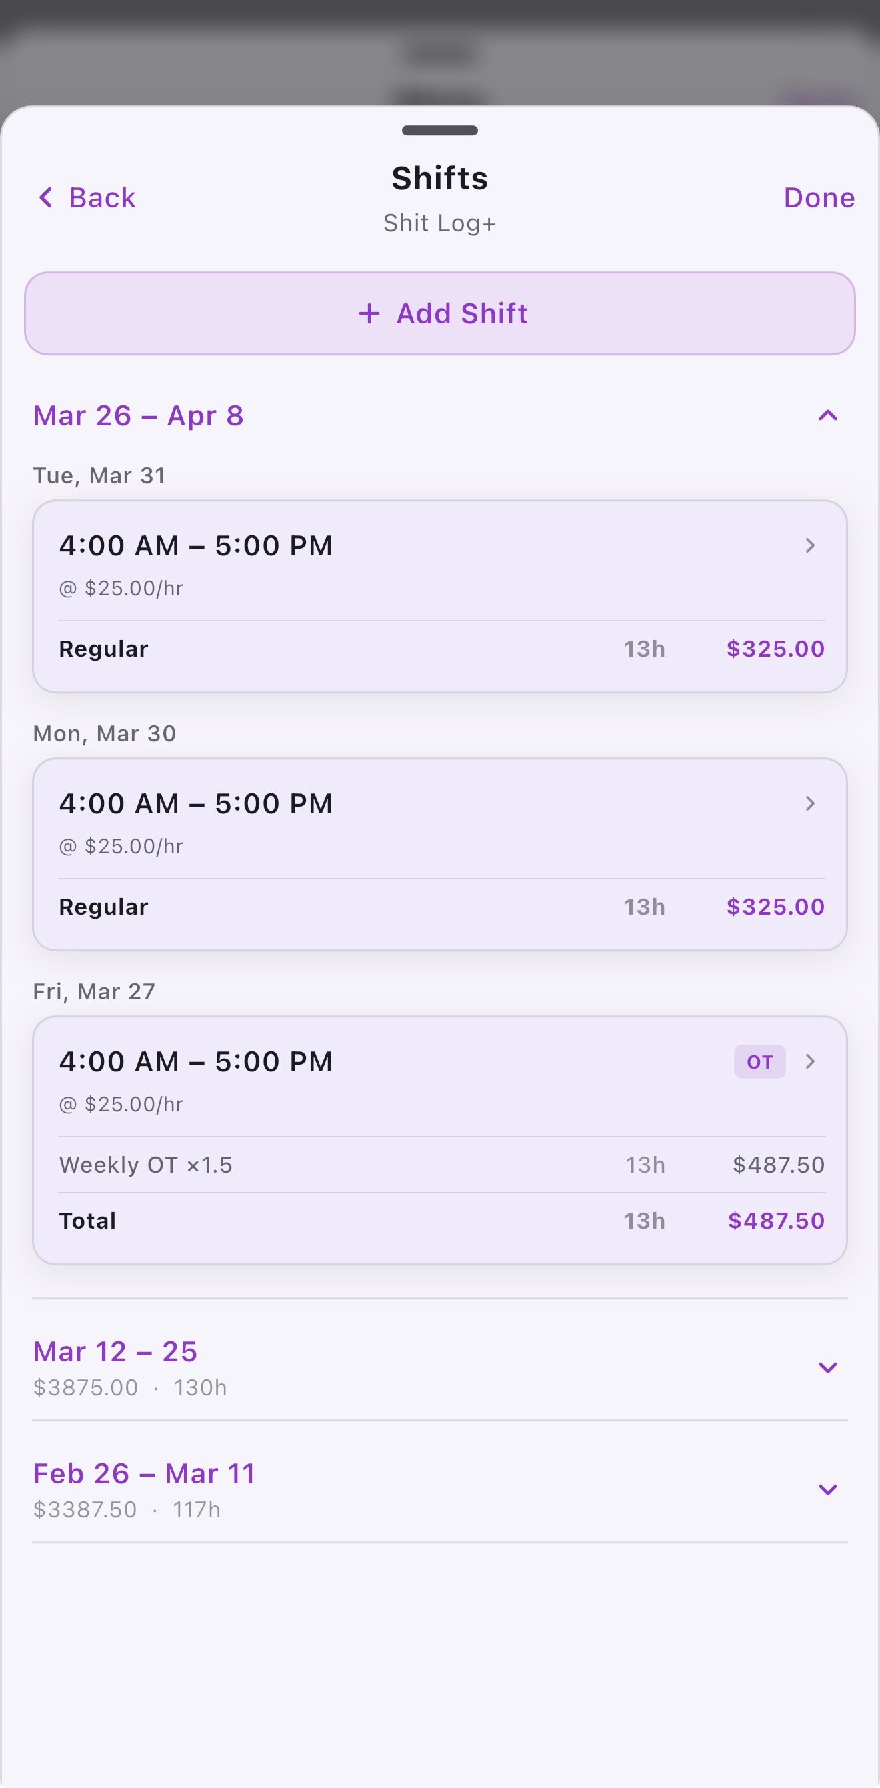This screenshot has width=880, height=1788.
Task: Open Fri, Mar 27 shift detail chevron
Action: (809, 1061)
